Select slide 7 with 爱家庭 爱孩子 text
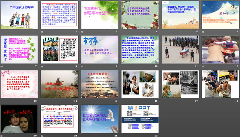This screenshot has width=240, height=137. point(19,49)
